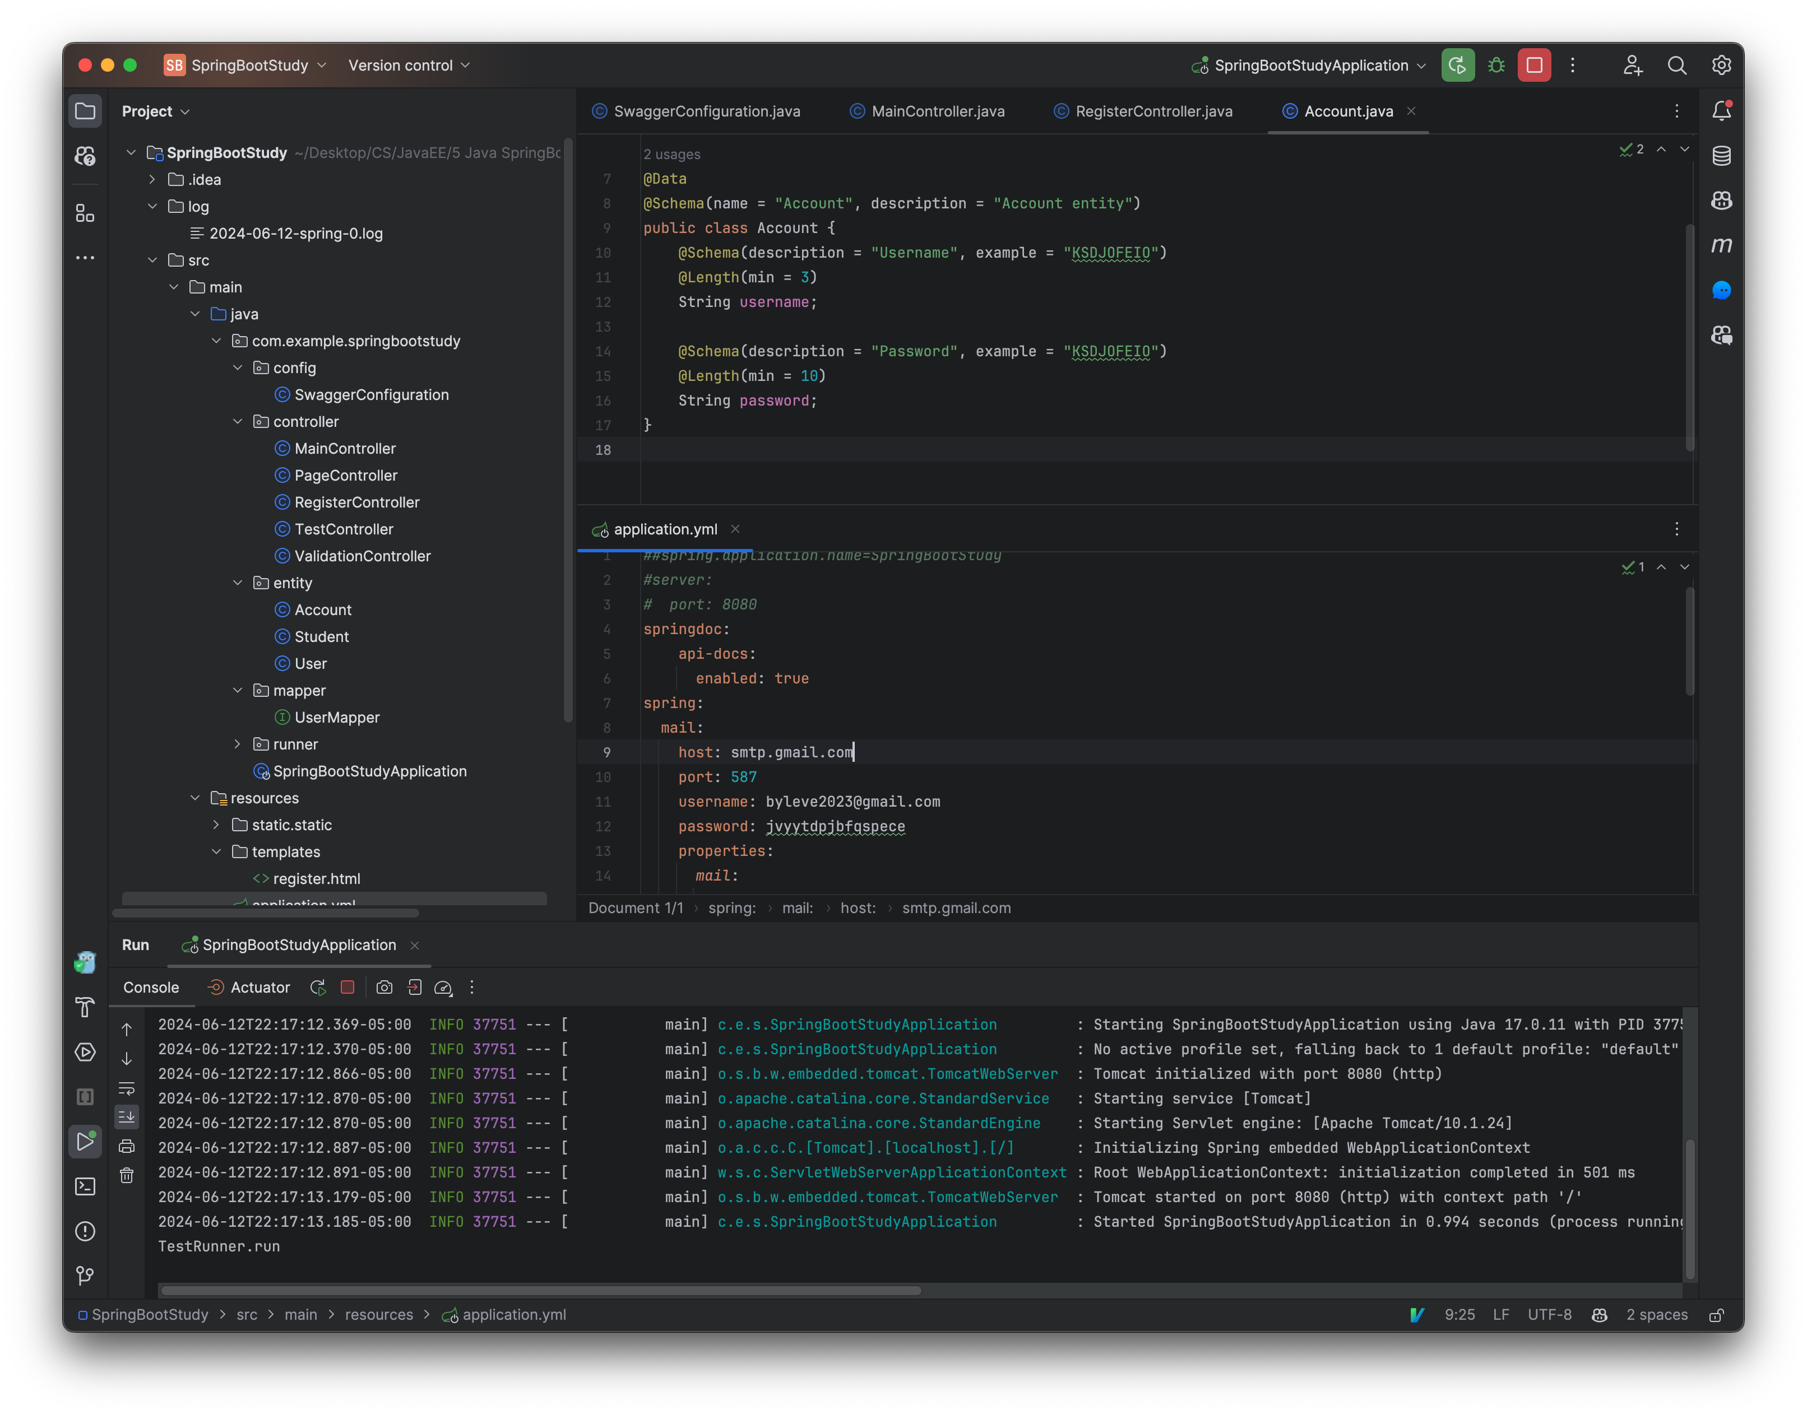1807x1415 pixels.
Task: Expand the runner package folder
Action: click(239, 744)
